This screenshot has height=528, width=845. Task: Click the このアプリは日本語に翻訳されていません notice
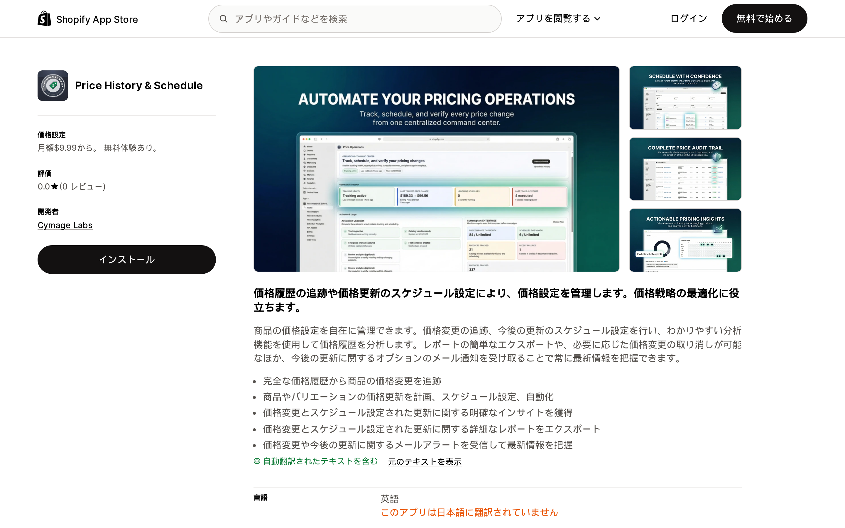coord(469,512)
